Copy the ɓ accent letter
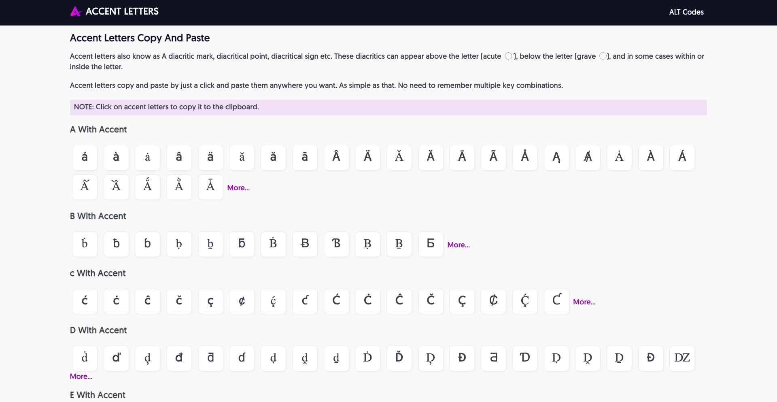The height and width of the screenshot is (402, 777). (x=147, y=244)
